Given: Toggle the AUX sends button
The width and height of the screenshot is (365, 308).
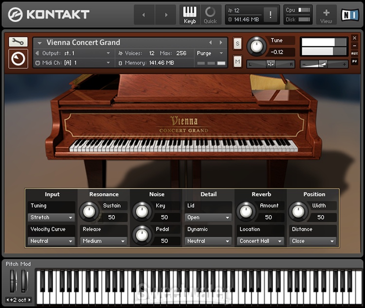Looking at the screenshot, I should [x=354, y=54].
